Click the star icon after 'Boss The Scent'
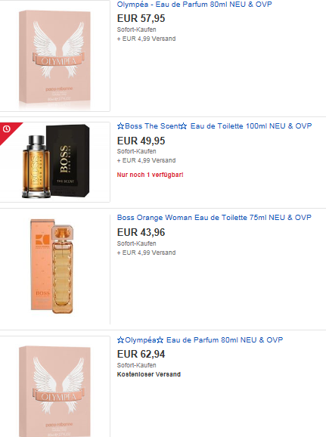The width and height of the screenshot is (326, 437). (x=184, y=126)
